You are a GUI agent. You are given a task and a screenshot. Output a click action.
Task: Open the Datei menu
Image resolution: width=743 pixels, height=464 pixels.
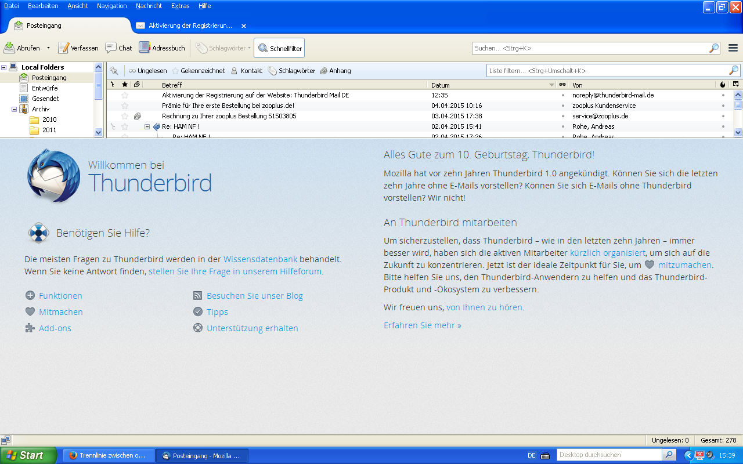click(x=12, y=6)
